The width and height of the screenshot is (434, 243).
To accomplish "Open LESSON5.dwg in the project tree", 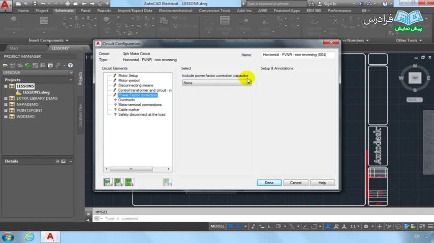I will (36, 93).
